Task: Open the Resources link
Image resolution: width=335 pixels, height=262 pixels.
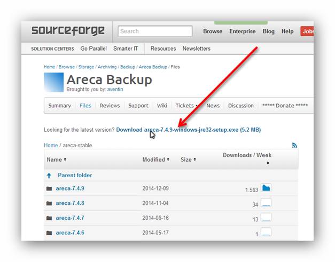Action: tap(163, 49)
